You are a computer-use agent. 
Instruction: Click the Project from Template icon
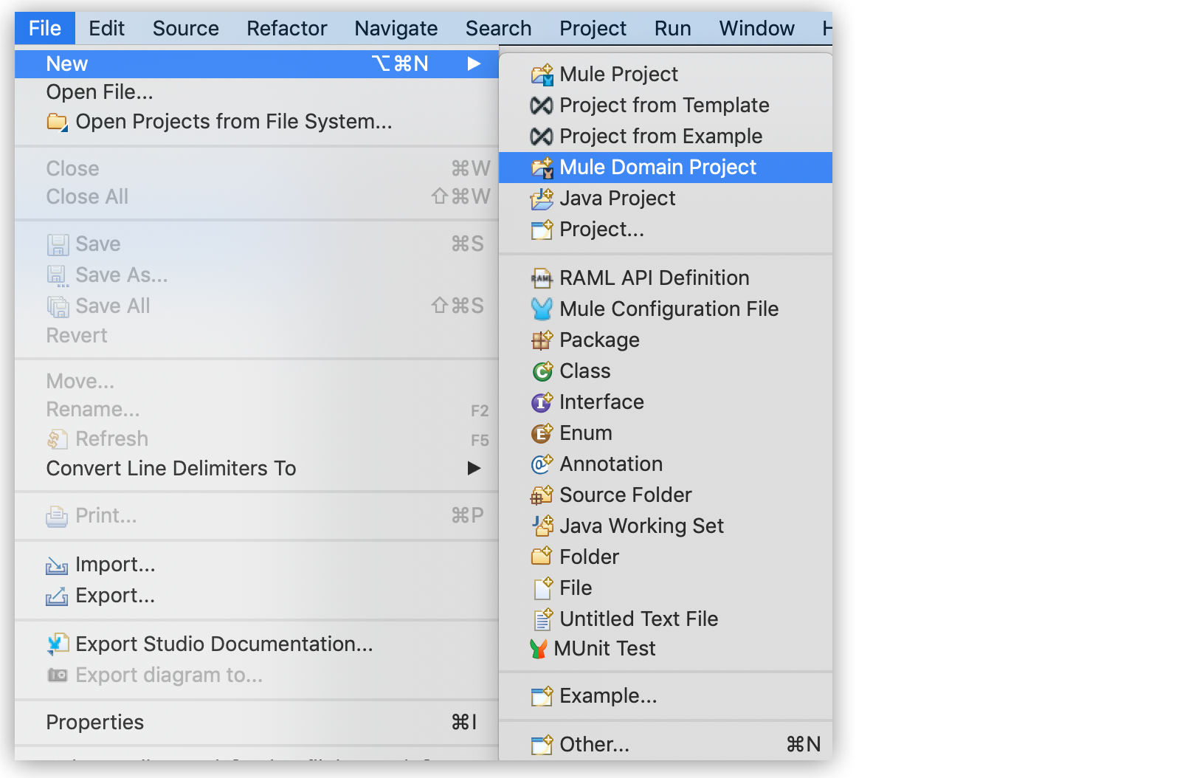tap(543, 105)
